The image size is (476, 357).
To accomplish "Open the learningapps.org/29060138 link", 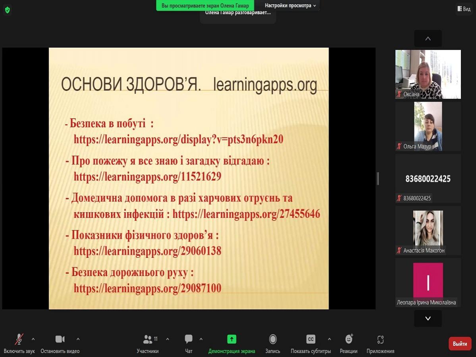I will [x=148, y=251].
